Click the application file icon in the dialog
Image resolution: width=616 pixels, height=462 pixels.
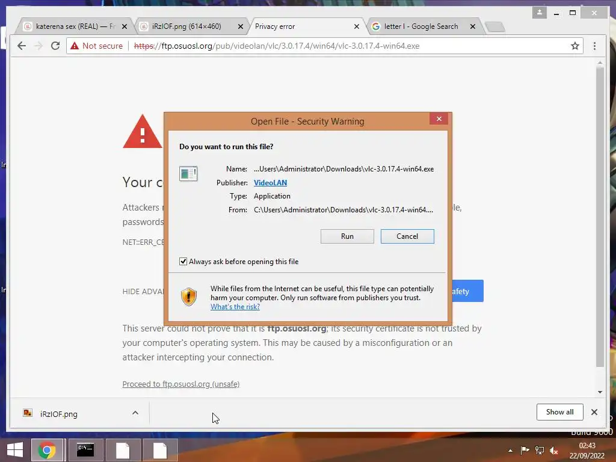click(x=188, y=174)
